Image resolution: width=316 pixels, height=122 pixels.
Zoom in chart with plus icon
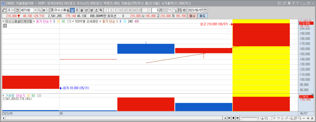308,118
